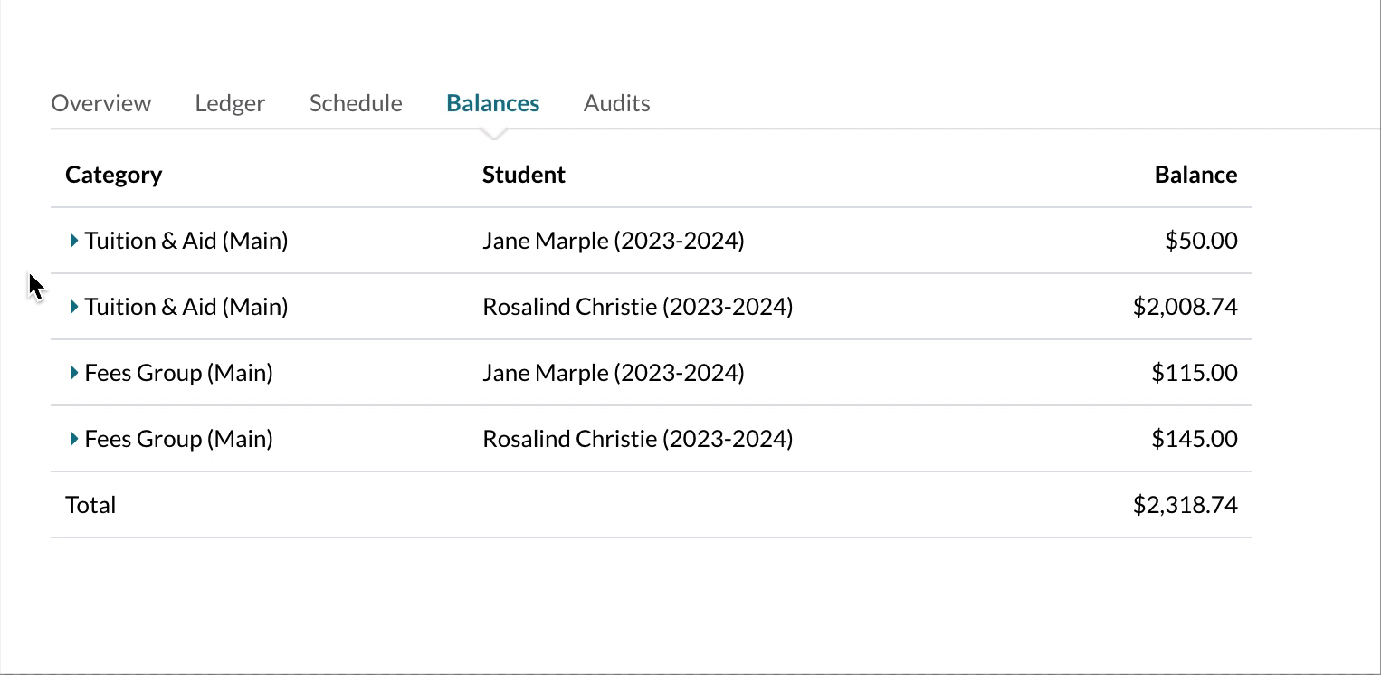Click the $115.00 balance amount

[1194, 373]
